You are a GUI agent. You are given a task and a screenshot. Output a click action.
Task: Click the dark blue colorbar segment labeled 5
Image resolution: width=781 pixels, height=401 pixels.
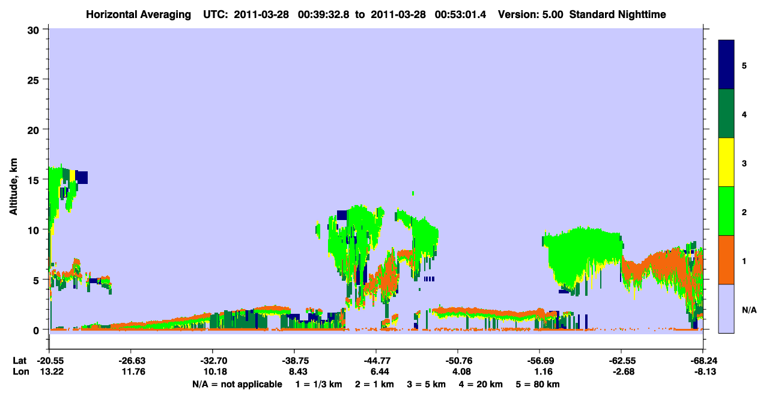tap(726, 65)
